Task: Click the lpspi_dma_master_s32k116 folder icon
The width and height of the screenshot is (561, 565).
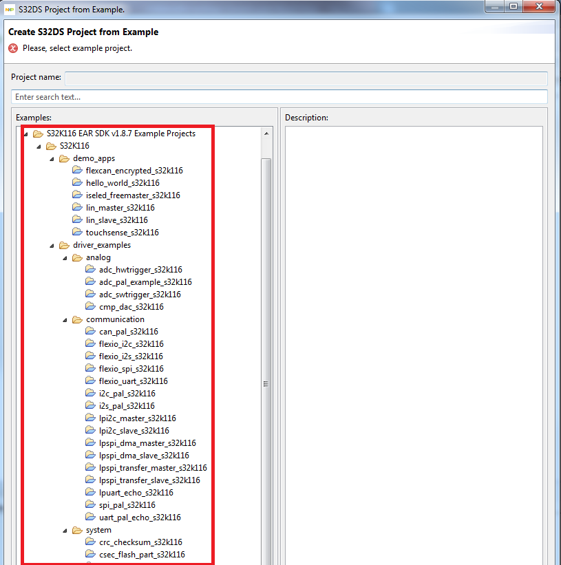Action: coord(90,443)
